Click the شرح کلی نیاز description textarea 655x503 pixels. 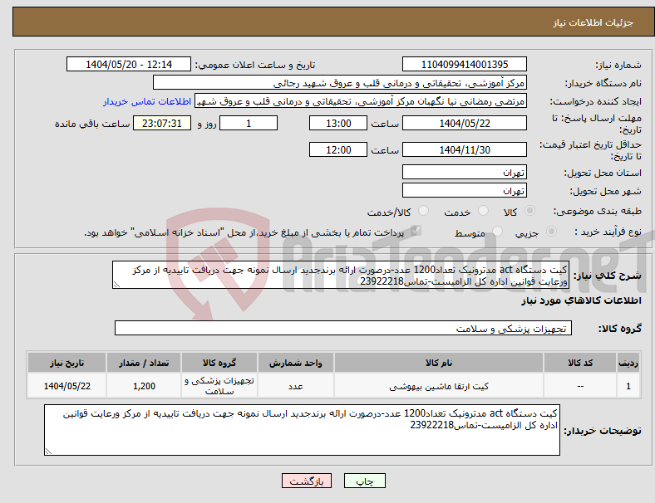(341, 276)
